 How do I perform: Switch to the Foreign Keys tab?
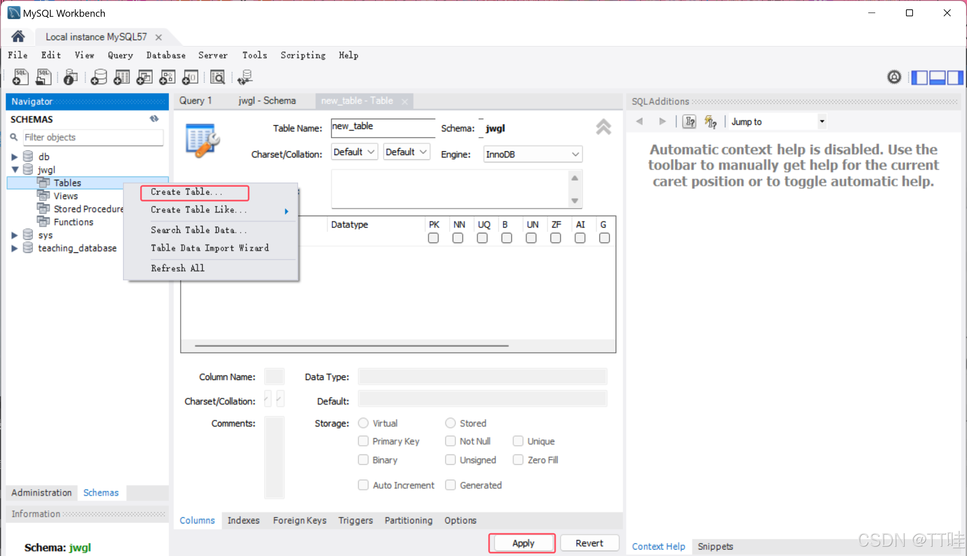(x=300, y=520)
